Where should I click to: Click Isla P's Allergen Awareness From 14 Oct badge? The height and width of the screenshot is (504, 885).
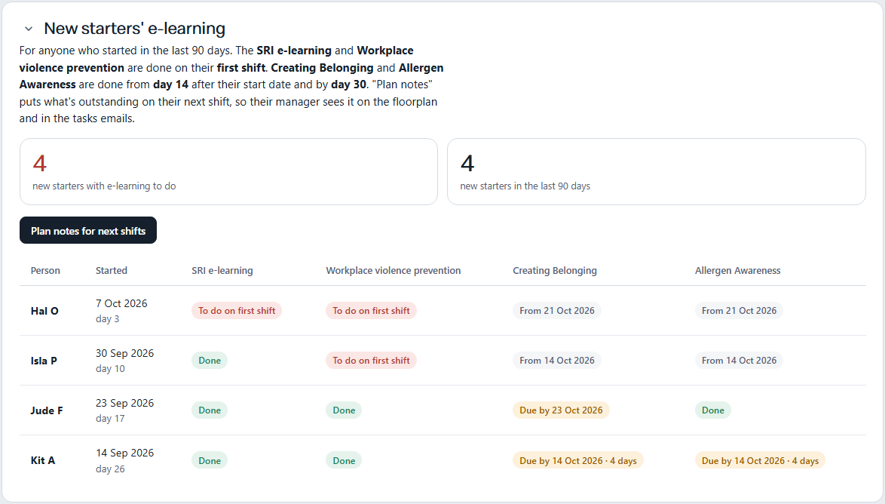(739, 361)
